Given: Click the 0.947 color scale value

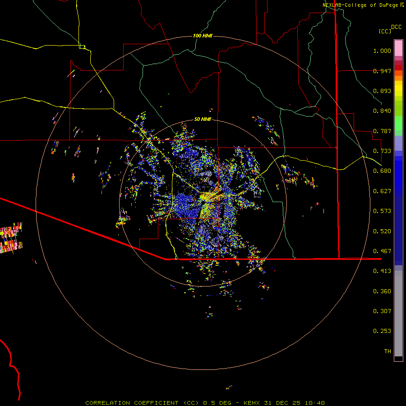Looking at the screenshot, I should (382, 71).
